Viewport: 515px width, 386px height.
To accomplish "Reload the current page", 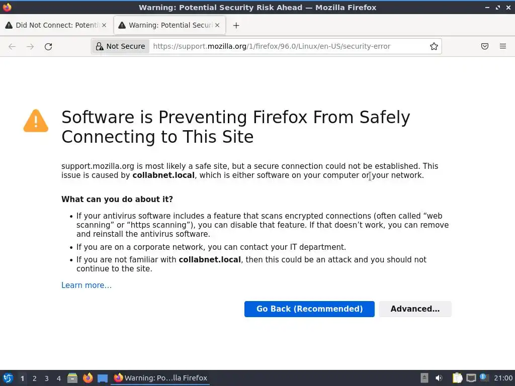I will [48, 46].
